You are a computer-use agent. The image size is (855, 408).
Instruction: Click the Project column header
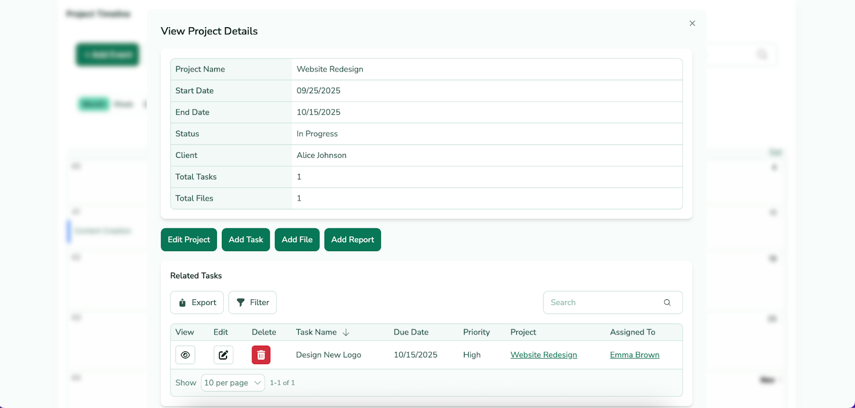523,332
